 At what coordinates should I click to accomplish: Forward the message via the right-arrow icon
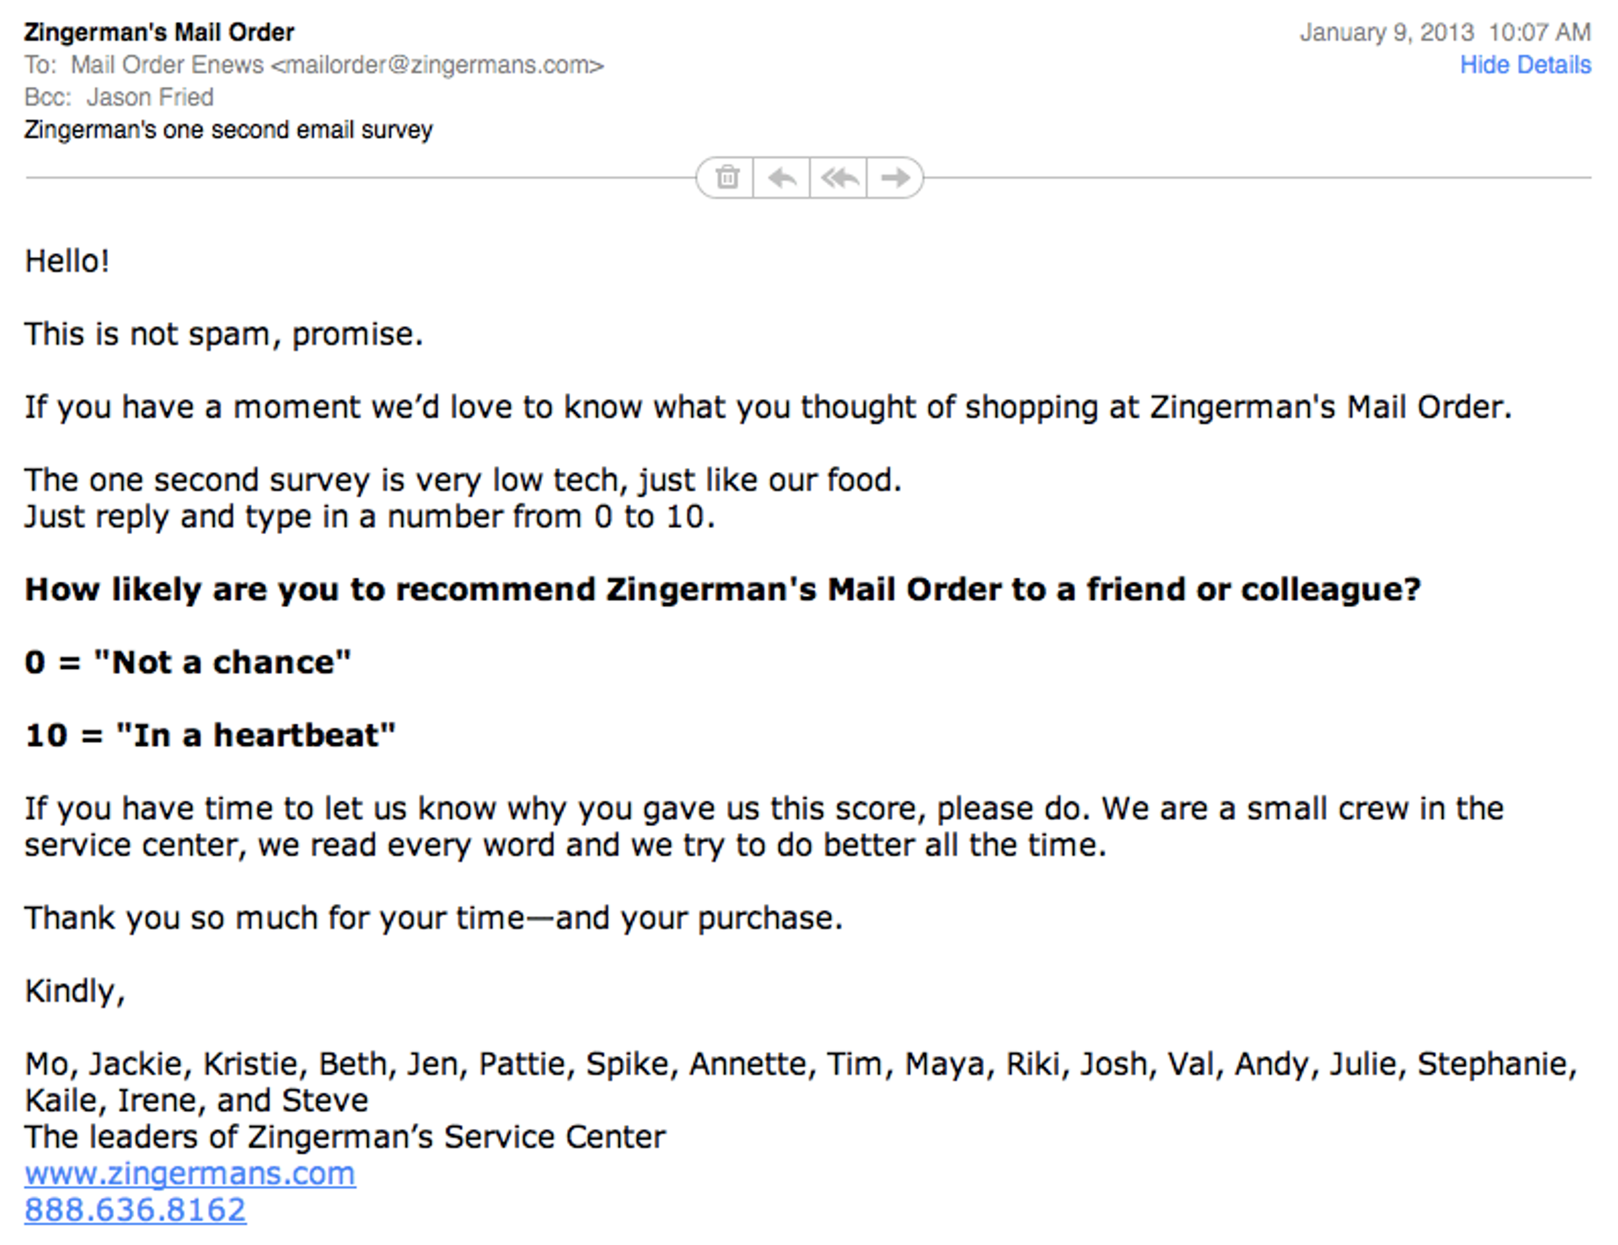(896, 178)
